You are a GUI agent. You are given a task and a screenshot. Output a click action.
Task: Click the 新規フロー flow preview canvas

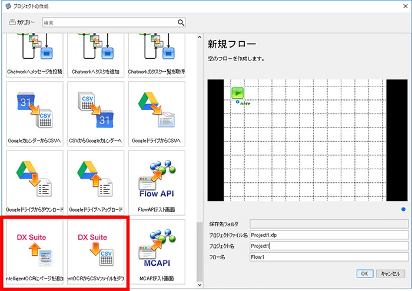[307, 140]
